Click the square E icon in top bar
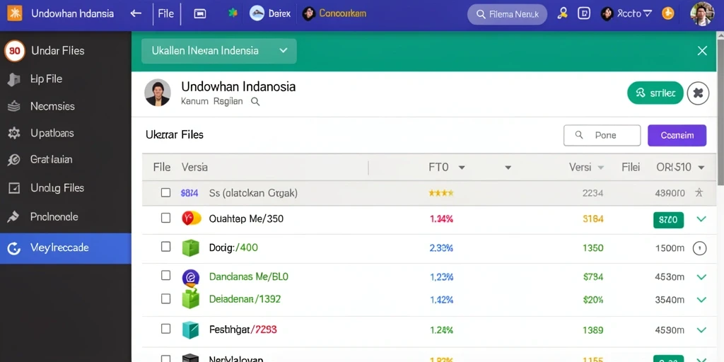Viewport: 724px width, 362px height. pos(584,13)
